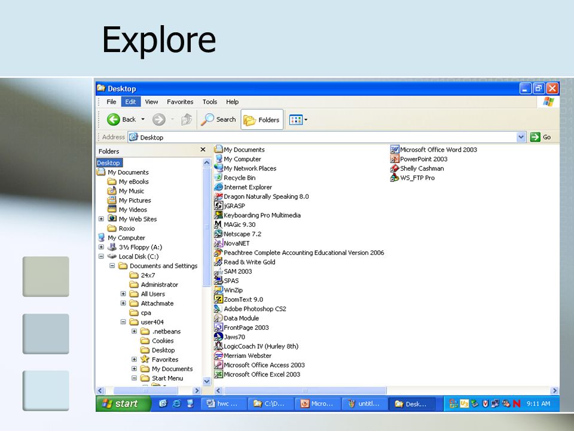The width and height of the screenshot is (574, 431).
Task: Open the Search pane from the toolbar
Action: click(x=219, y=119)
